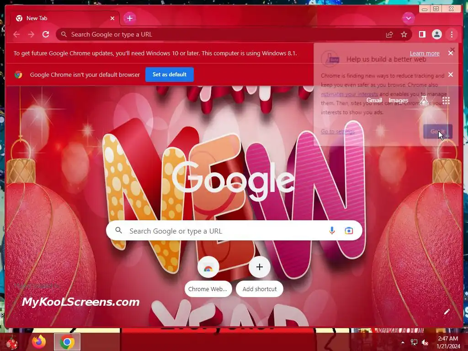Open Chrome Web Store shortcut icon

click(x=208, y=267)
